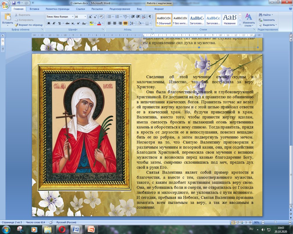Apply the Название style from gallery
Screen dimensions: 293x234
pyautogui.click(x=230, y=20)
